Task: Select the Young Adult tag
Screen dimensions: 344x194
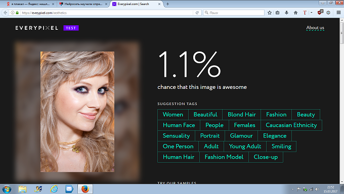Action: coord(245,146)
